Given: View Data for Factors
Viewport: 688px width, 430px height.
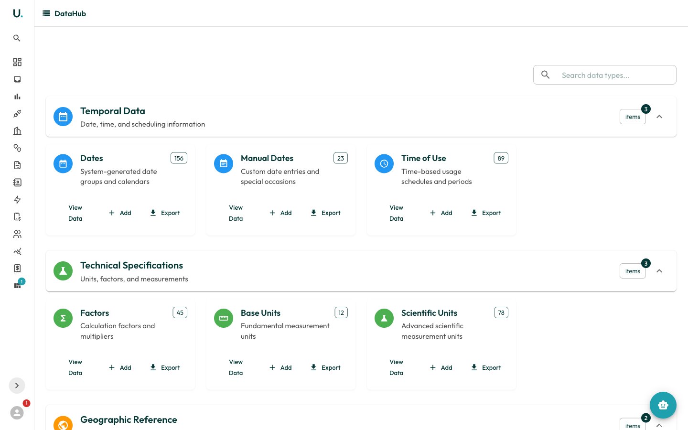Looking at the screenshot, I should [x=75, y=367].
